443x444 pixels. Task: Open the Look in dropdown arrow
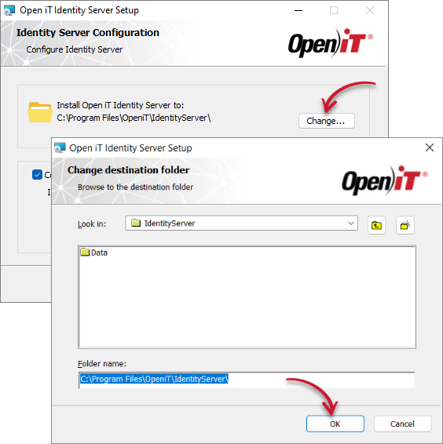[351, 223]
